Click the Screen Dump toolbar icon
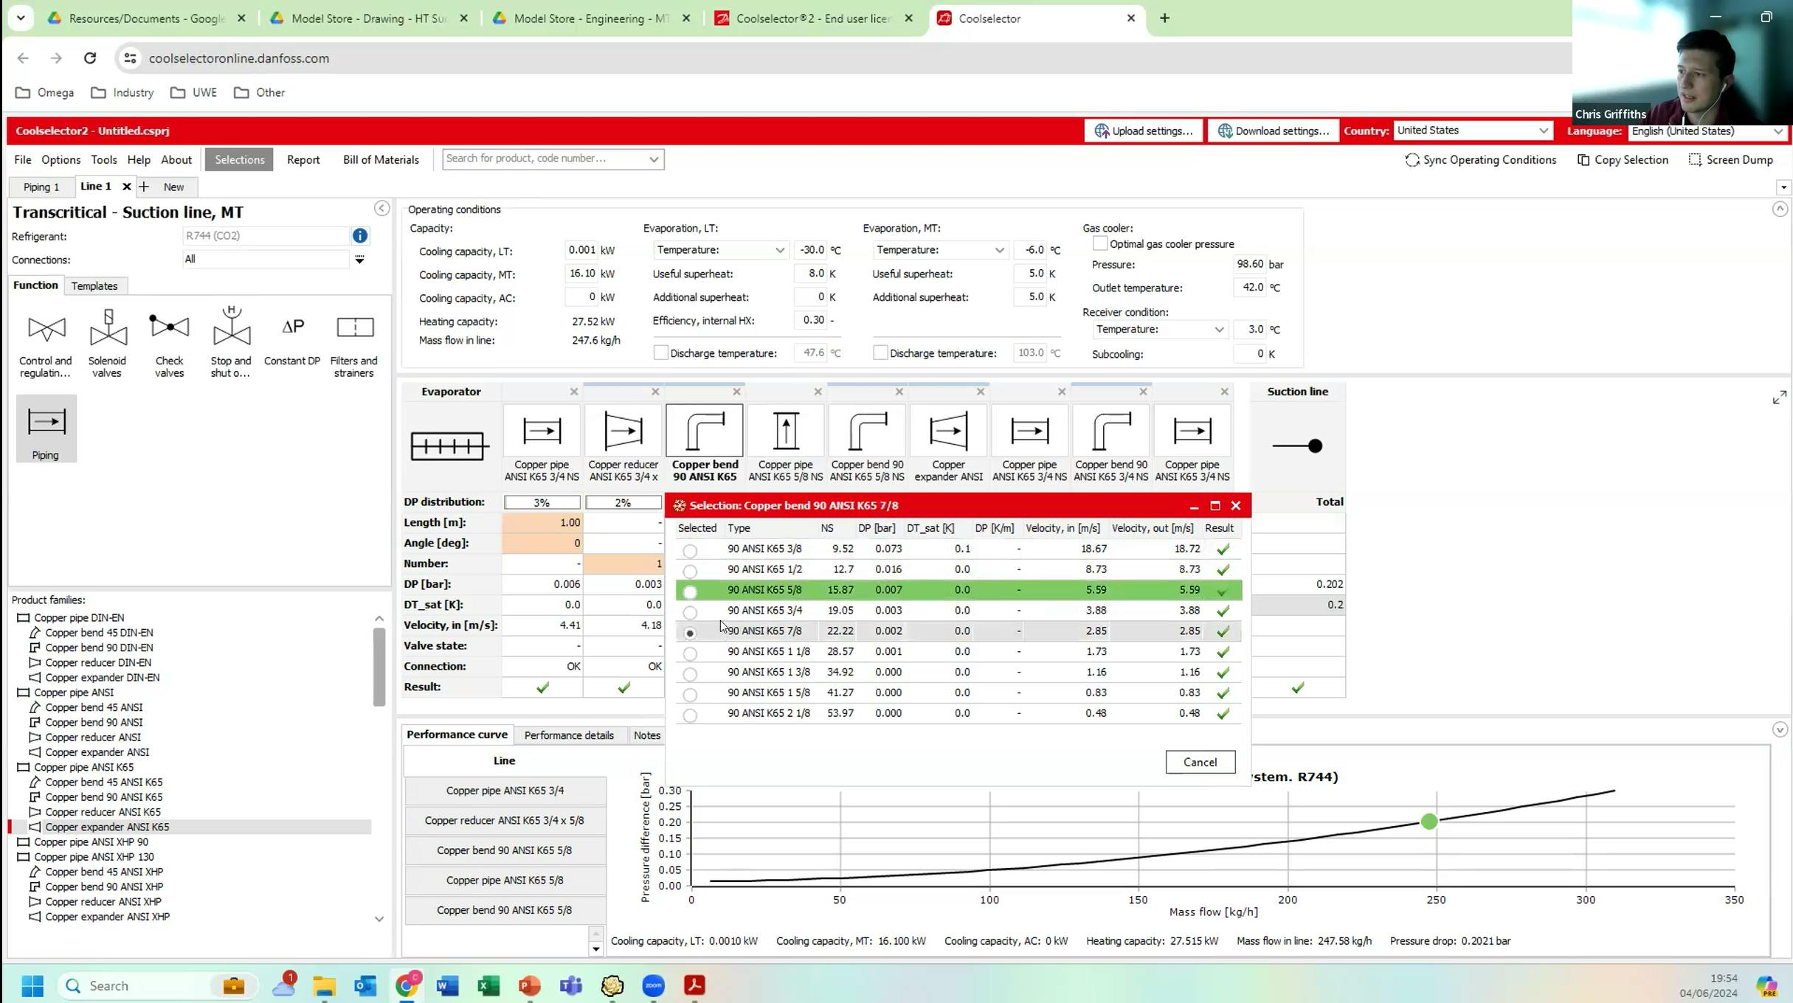Screen dimensions: 1793x1003 (x=1732, y=159)
